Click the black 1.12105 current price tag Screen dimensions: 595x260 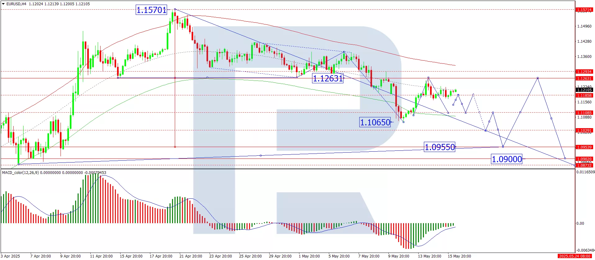tap(584, 90)
